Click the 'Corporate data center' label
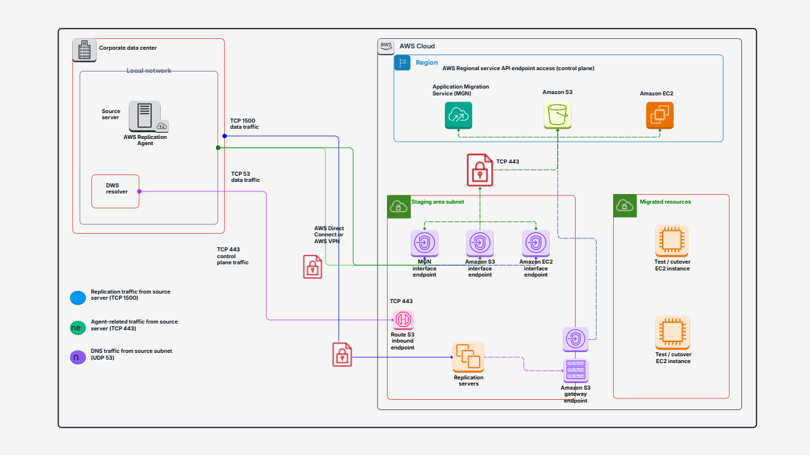Image resolution: width=810 pixels, height=455 pixels. [x=127, y=48]
